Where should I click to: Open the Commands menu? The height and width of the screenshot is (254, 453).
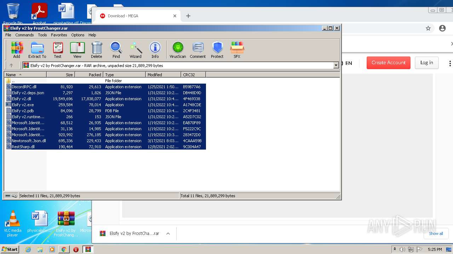[x=24, y=35]
